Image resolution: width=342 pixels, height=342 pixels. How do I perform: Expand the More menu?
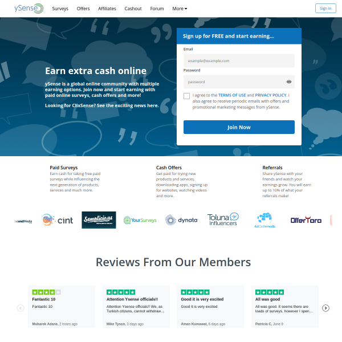coord(180,9)
